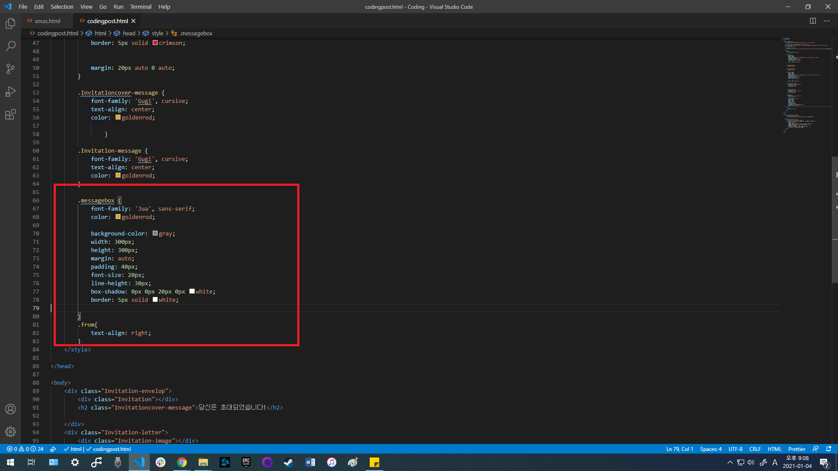Screen dimensions: 838x471
Task: Open the Search view icon
Action: click(x=10, y=46)
